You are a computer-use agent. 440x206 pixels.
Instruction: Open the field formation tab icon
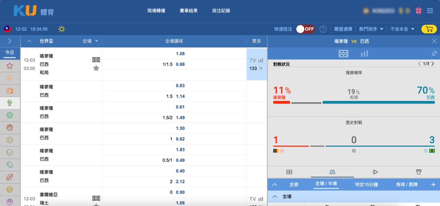[x=289, y=172]
